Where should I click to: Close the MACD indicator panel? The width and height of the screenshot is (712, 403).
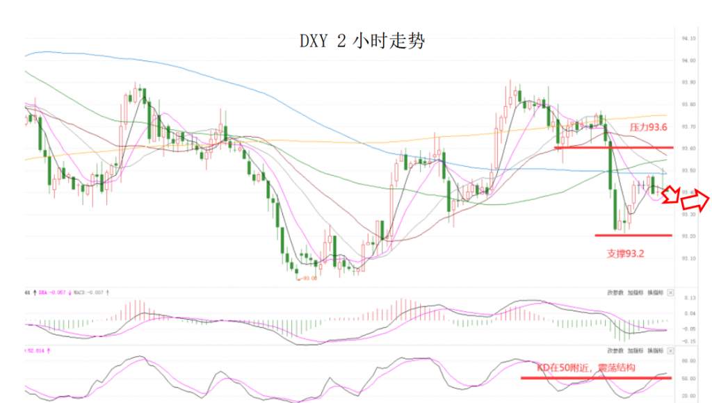670,293
